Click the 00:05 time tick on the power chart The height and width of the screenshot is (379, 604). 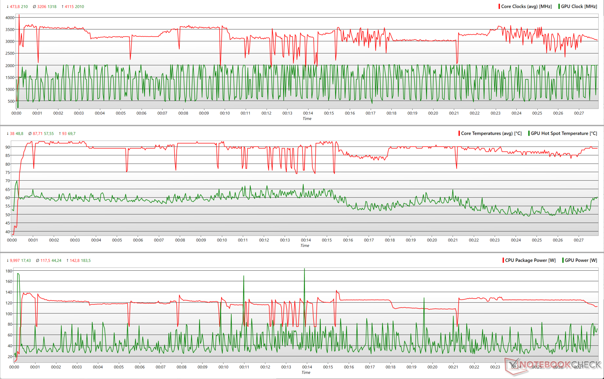(x=119, y=367)
